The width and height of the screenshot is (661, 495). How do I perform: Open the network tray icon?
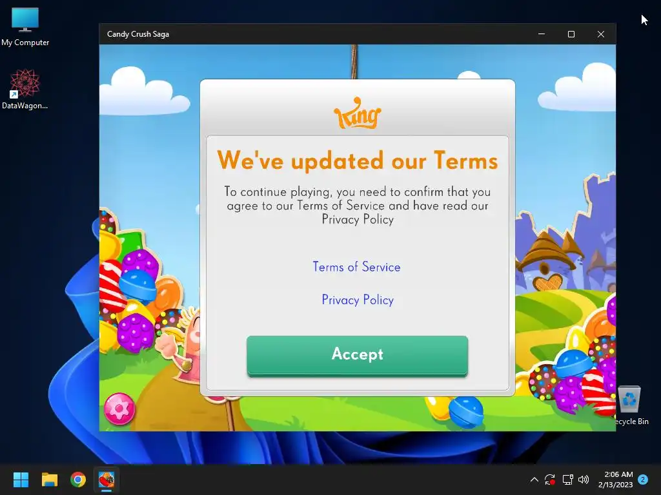pos(567,480)
